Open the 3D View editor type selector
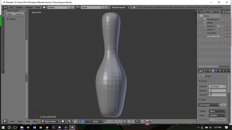 click(x=6, y=121)
